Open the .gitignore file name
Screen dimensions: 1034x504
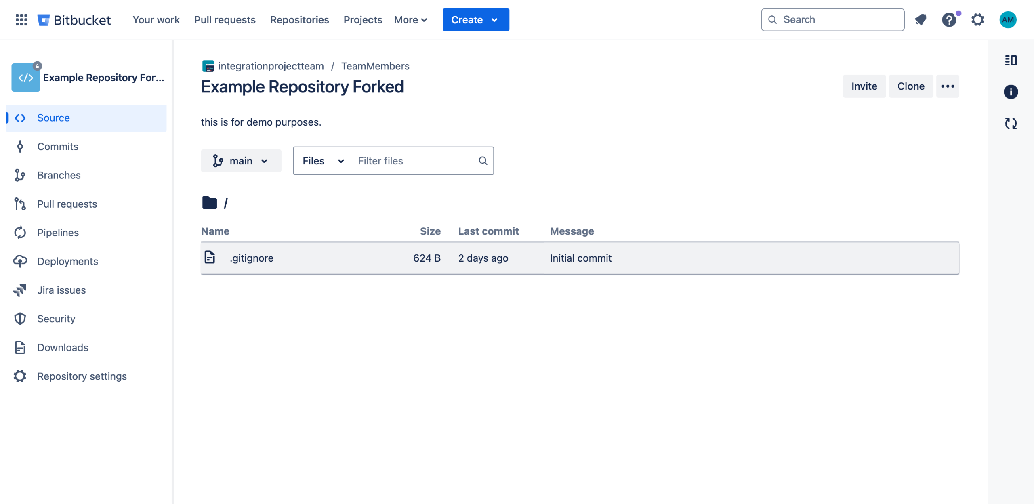click(x=251, y=258)
